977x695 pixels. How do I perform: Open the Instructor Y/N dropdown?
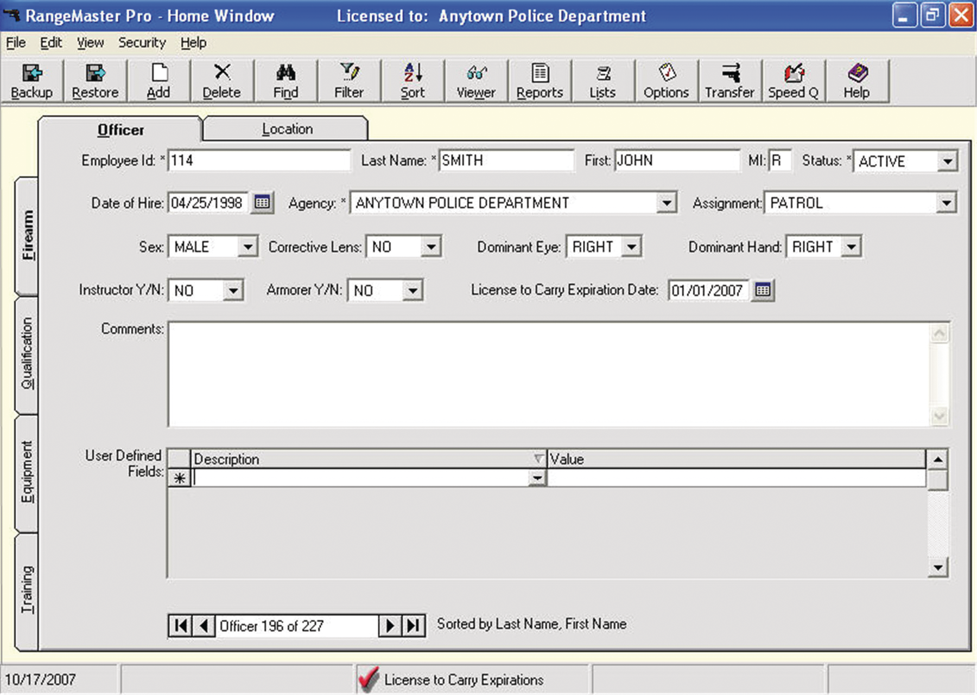pos(233,291)
